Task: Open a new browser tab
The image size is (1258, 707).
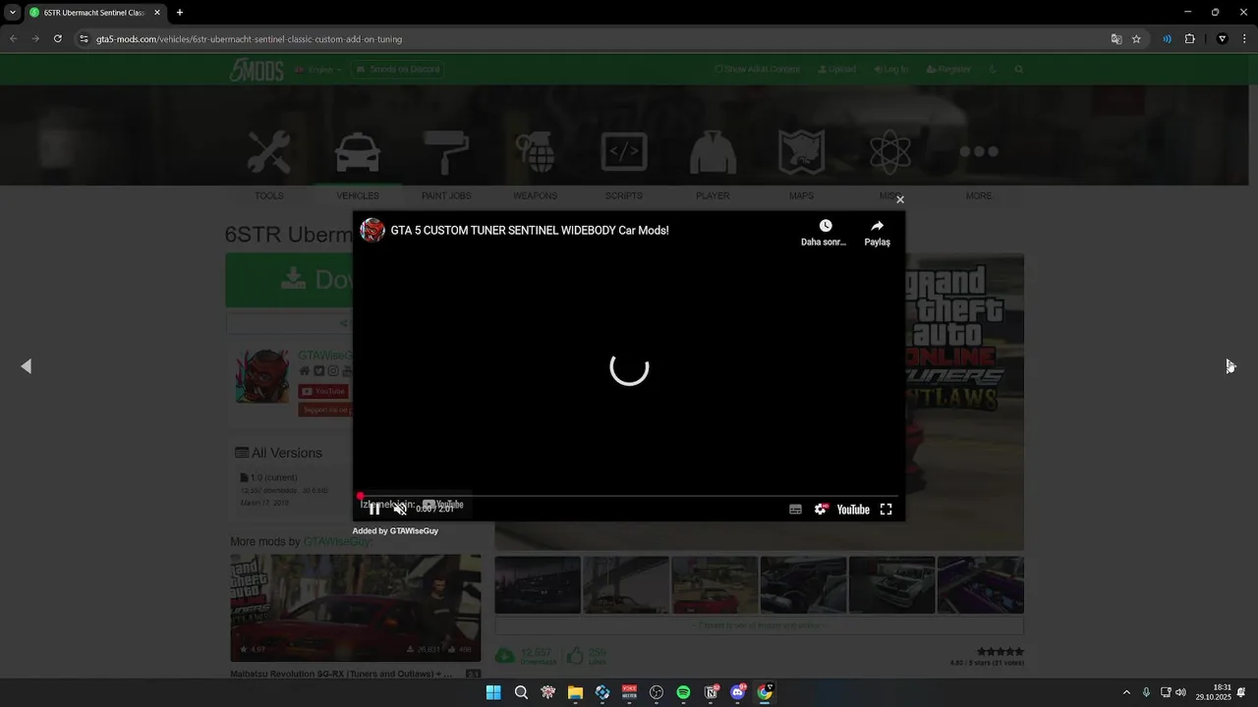Action: click(x=180, y=13)
